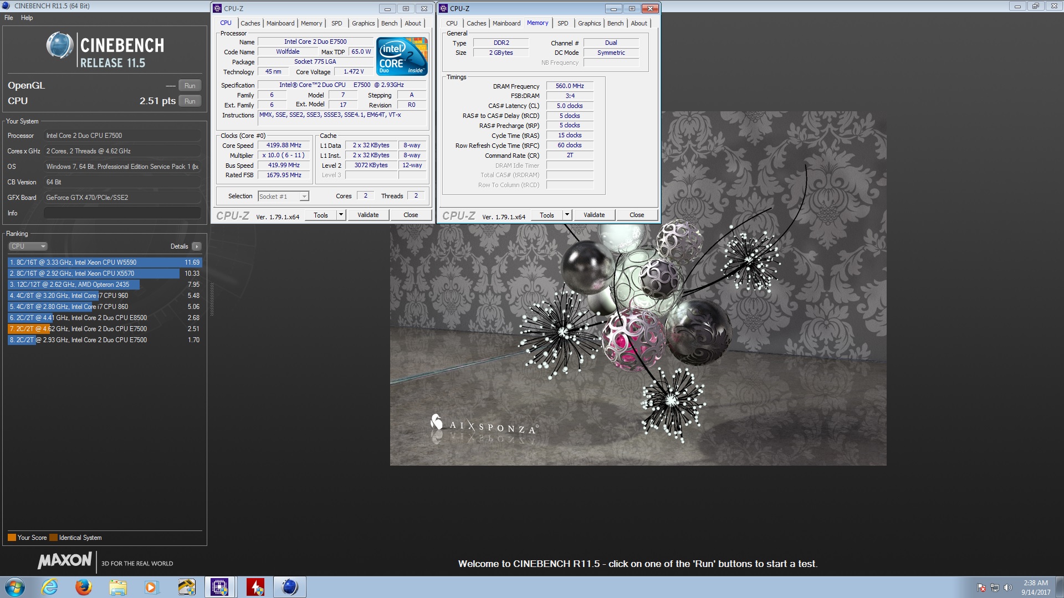
Task: Switch to the Memory tab in the CPU-Z window showing the CPU tab
Action: (x=311, y=23)
